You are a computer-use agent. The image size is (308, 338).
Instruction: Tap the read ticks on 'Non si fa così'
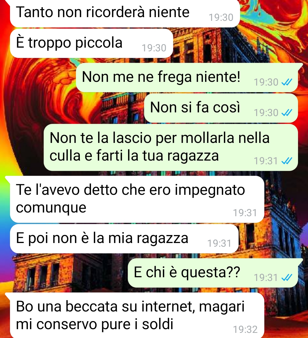pos(287,112)
